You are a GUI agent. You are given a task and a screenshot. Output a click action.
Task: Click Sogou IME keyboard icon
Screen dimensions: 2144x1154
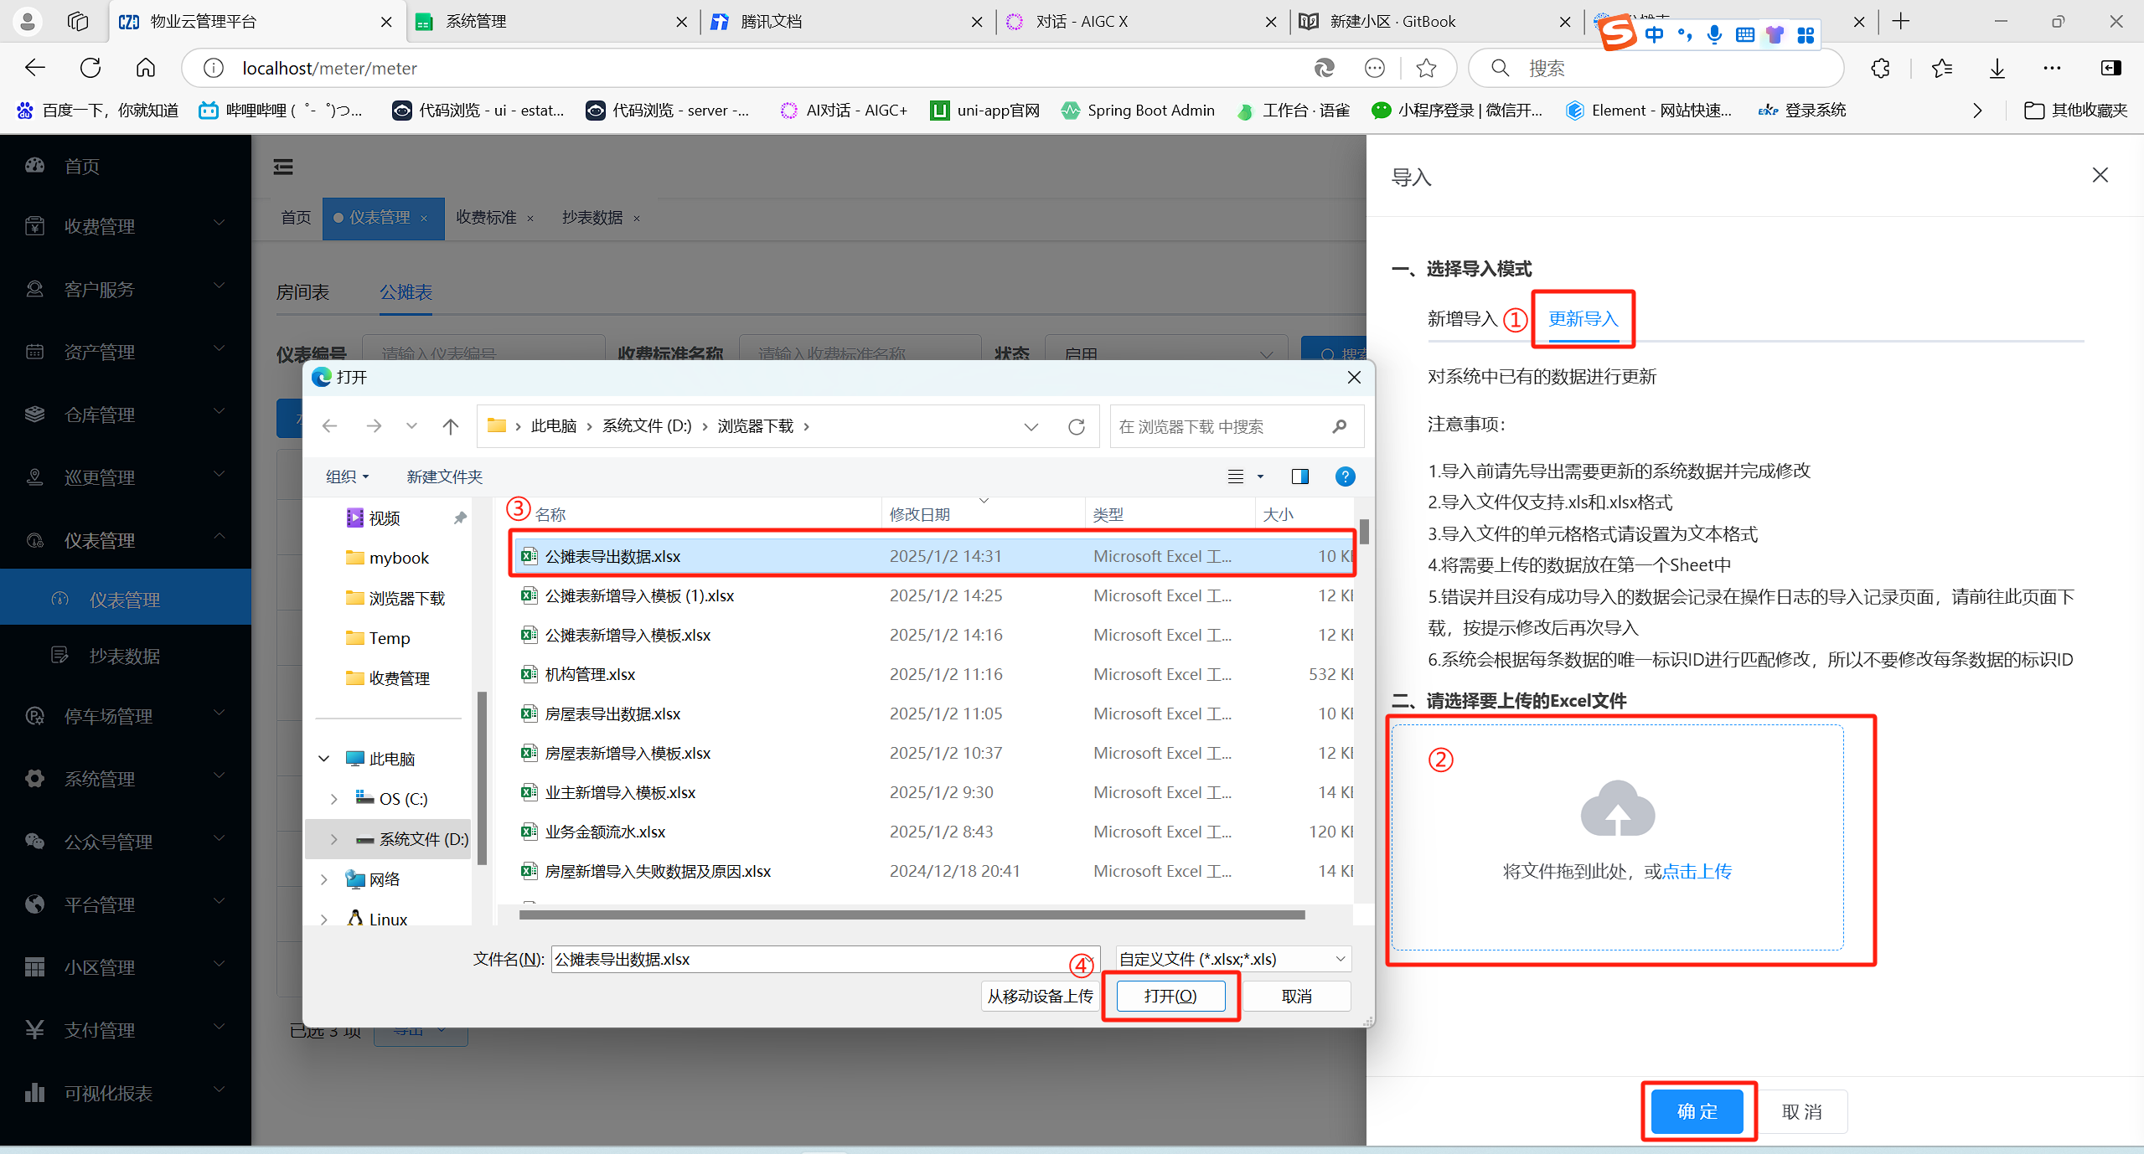(1745, 34)
